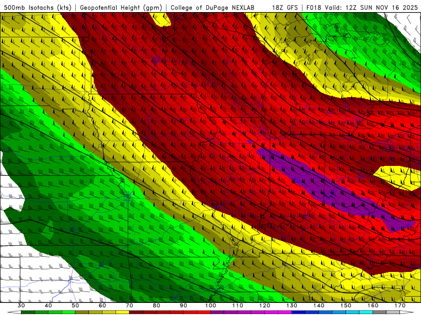
Task: Click the 150 kt legend label
Action: 346,306
